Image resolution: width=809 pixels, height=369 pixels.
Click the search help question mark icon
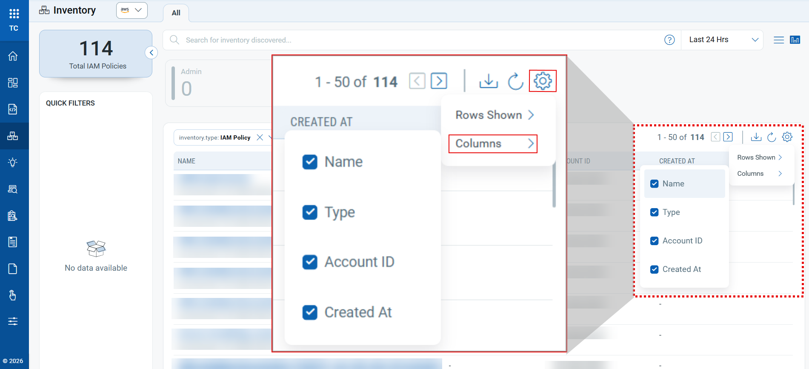click(x=669, y=40)
